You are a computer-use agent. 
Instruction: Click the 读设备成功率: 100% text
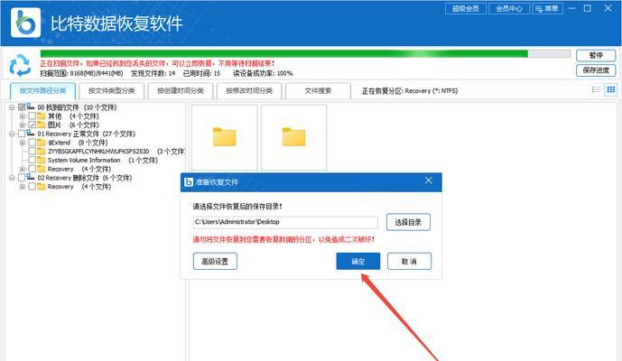click(262, 73)
